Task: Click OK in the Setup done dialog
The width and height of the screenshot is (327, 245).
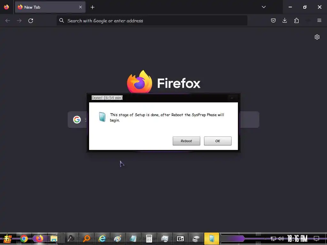Action: pos(217,141)
